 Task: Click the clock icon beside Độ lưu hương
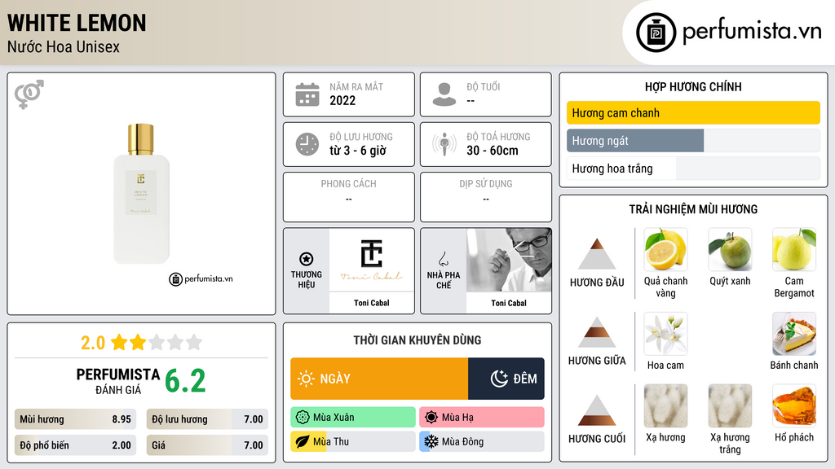(307, 144)
